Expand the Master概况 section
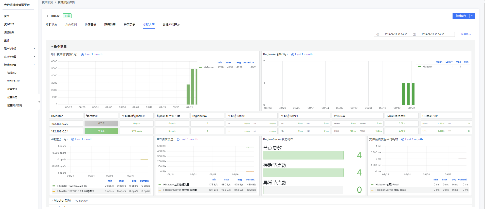The image size is (485, 209). (52, 201)
